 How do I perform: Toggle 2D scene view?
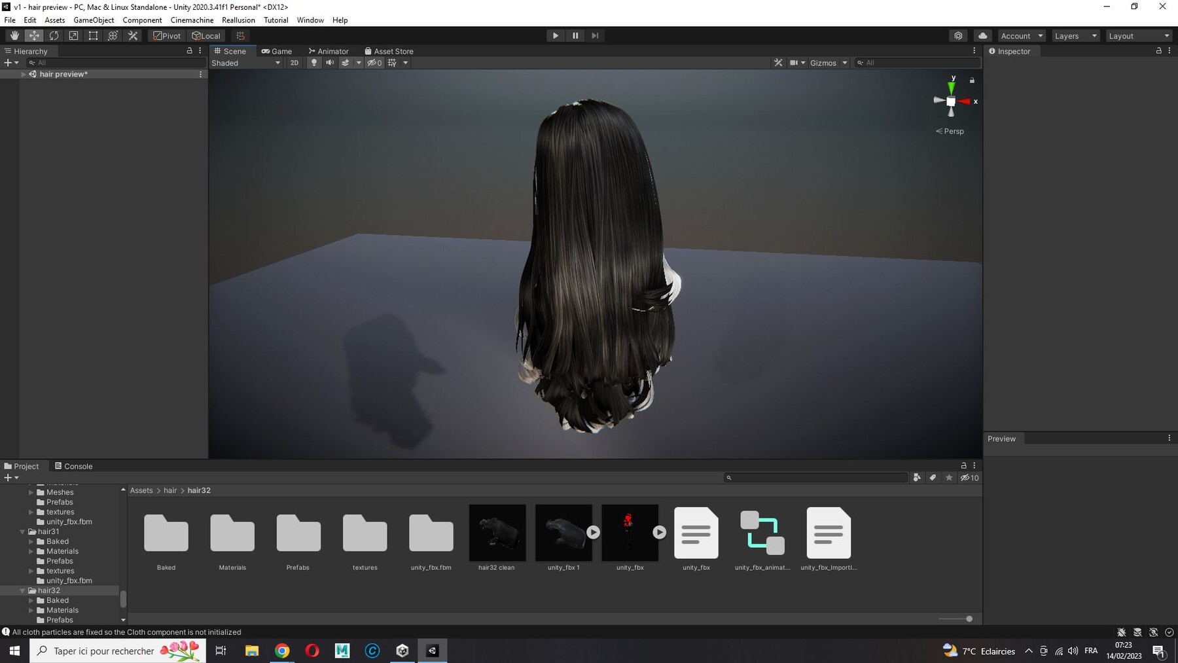pyautogui.click(x=294, y=63)
